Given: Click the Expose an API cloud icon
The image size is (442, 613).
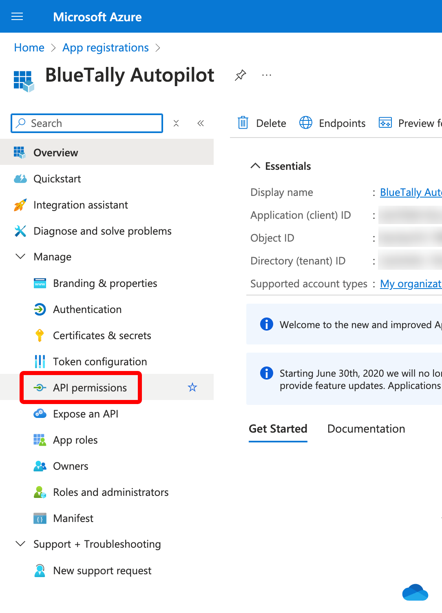Looking at the screenshot, I should click(40, 413).
